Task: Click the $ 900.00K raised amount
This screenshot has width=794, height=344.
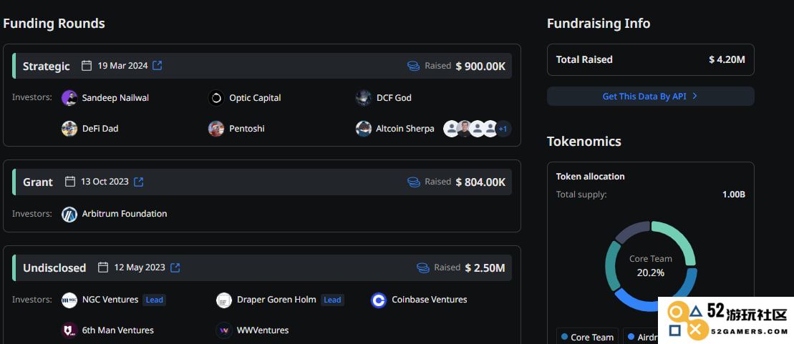Action: coord(480,67)
